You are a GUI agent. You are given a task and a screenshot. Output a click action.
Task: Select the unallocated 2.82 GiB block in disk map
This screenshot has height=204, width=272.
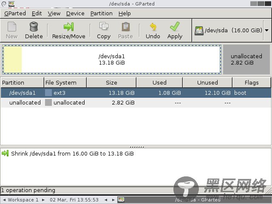(x=246, y=59)
